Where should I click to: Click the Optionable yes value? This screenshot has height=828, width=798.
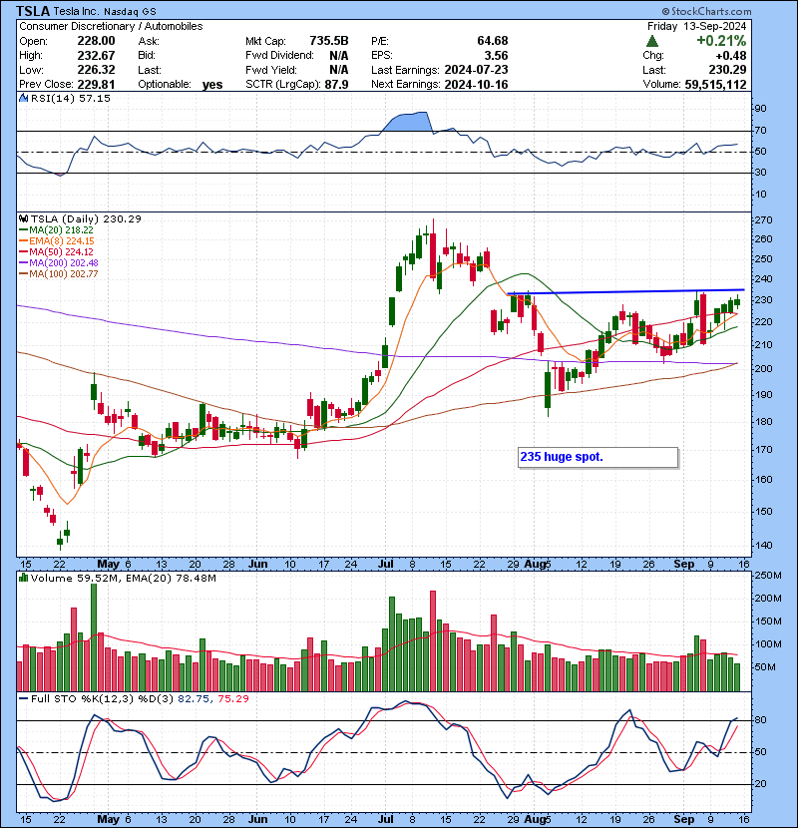click(212, 85)
